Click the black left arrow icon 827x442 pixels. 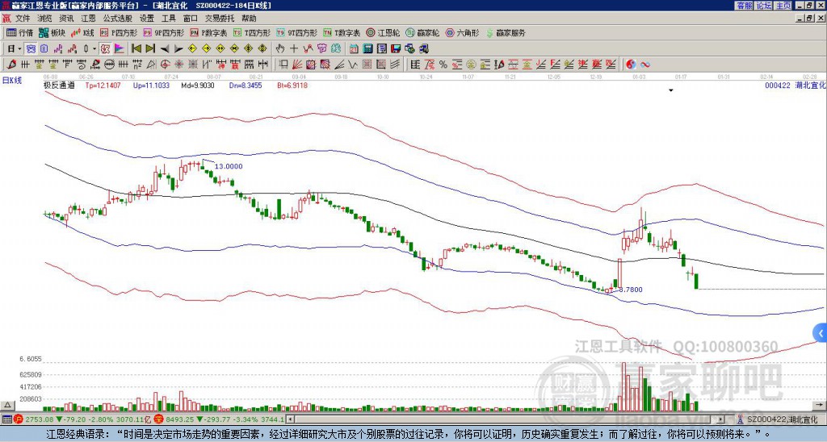(165, 49)
